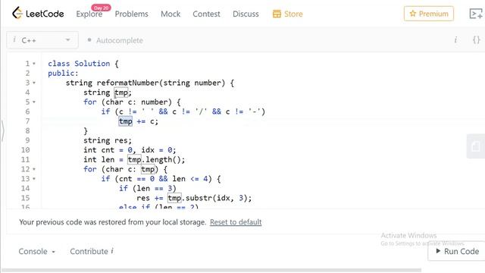Click the Run Code button
This screenshot has height=273, width=485.
[x=457, y=251]
